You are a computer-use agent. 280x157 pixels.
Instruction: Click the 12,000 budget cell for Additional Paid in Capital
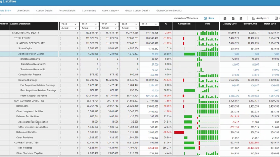click(x=149, y=54)
